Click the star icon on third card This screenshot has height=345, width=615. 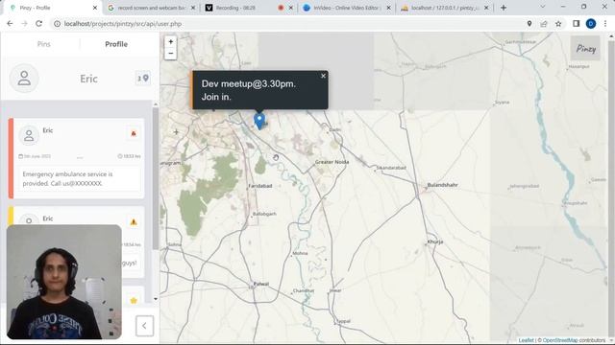[134, 300]
